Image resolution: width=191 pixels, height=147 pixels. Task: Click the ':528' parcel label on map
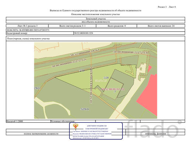tap(106, 78)
